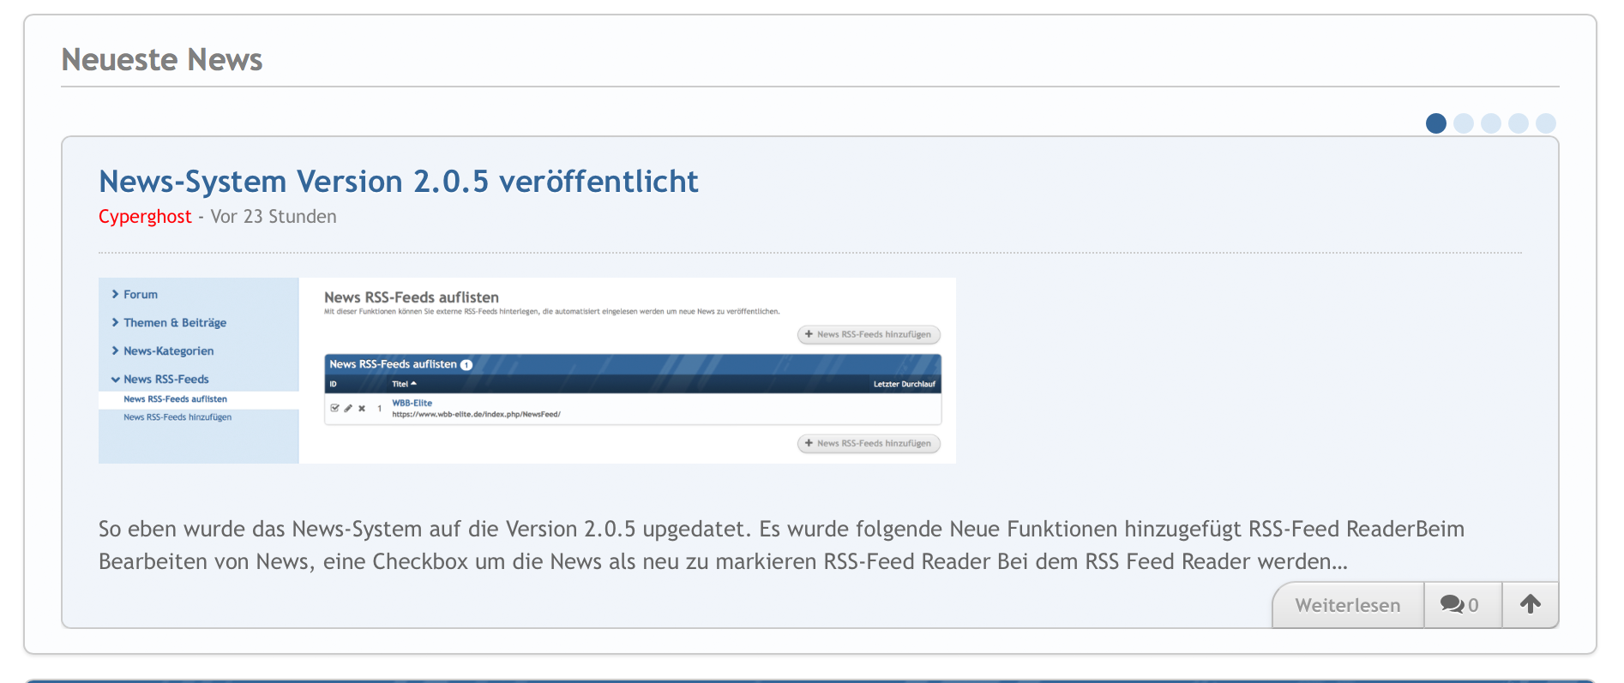Click the up-arrow scroll-to-top button

pos(1531,605)
